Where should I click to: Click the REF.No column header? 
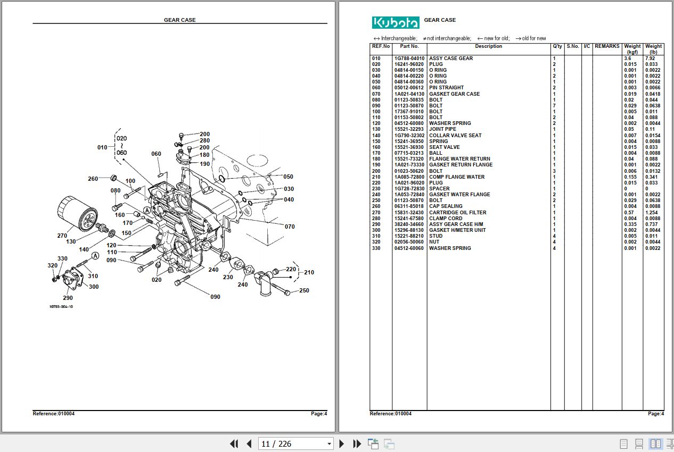(x=381, y=46)
